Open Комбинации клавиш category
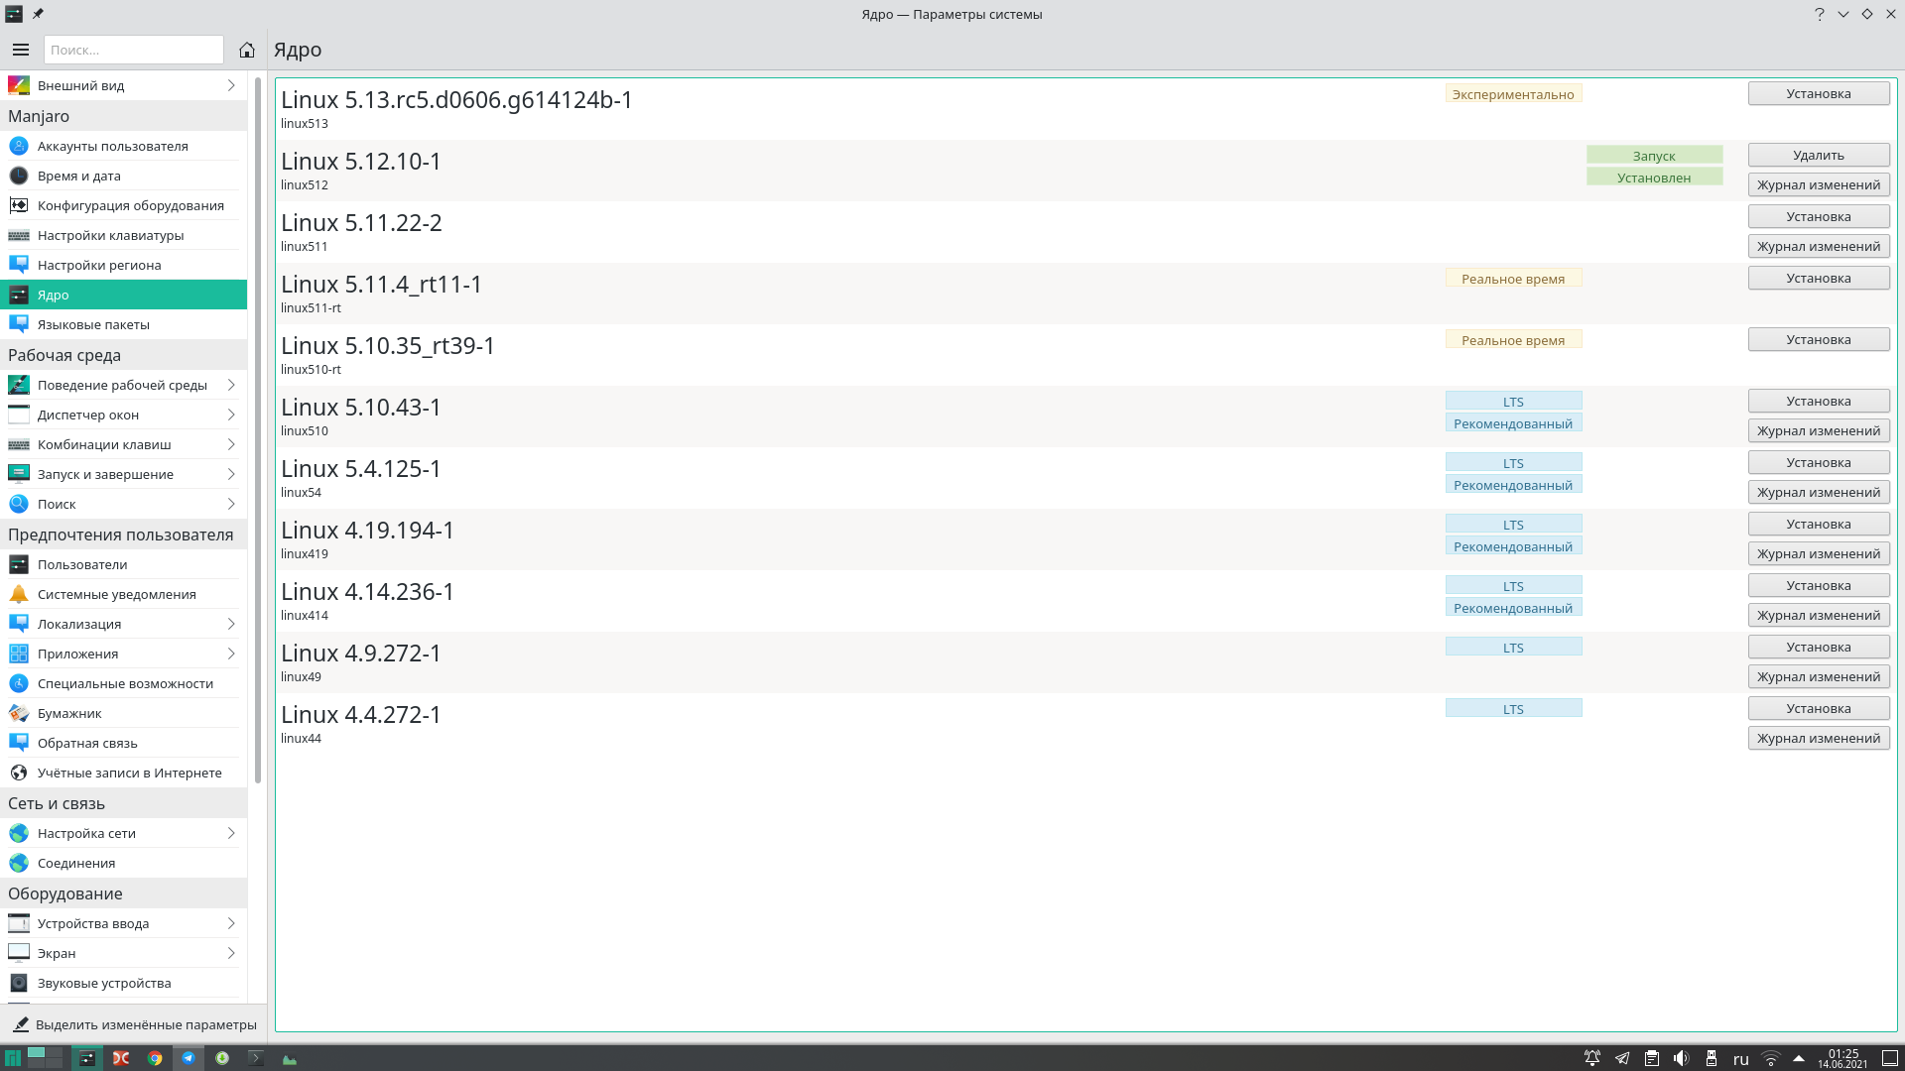The height and width of the screenshot is (1071, 1905). coord(123,444)
